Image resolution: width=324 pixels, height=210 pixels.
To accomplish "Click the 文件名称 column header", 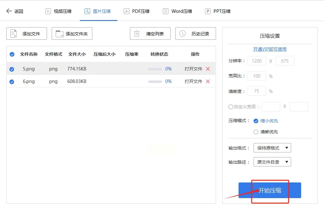I will pyautogui.click(x=29, y=54).
